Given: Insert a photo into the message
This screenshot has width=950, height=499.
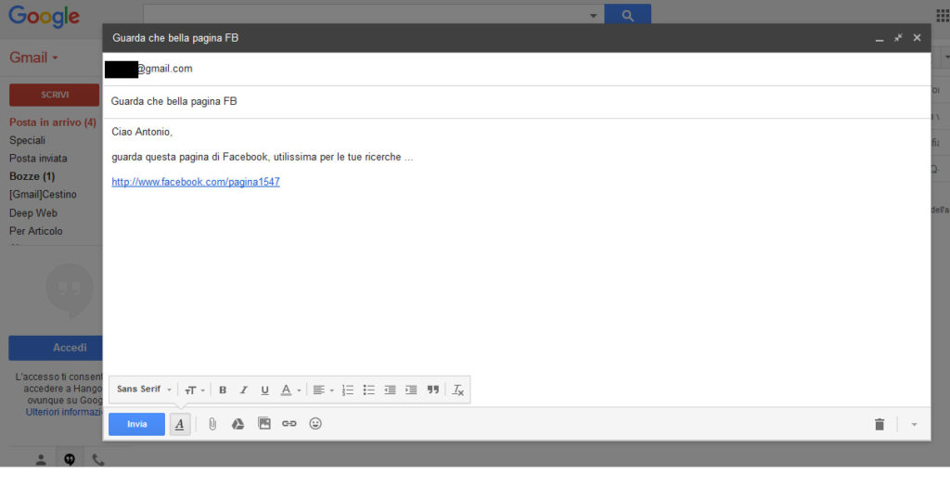Looking at the screenshot, I should pos(264,424).
